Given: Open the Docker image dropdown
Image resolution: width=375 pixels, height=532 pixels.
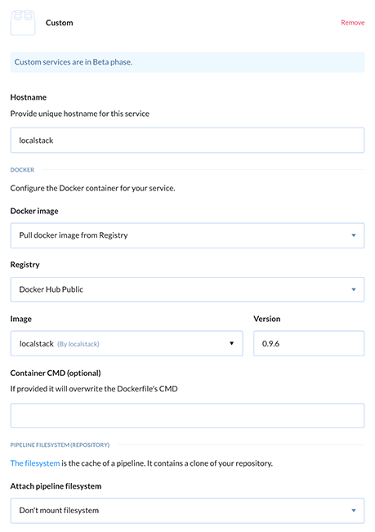Looking at the screenshot, I should pyautogui.click(x=187, y=235).
